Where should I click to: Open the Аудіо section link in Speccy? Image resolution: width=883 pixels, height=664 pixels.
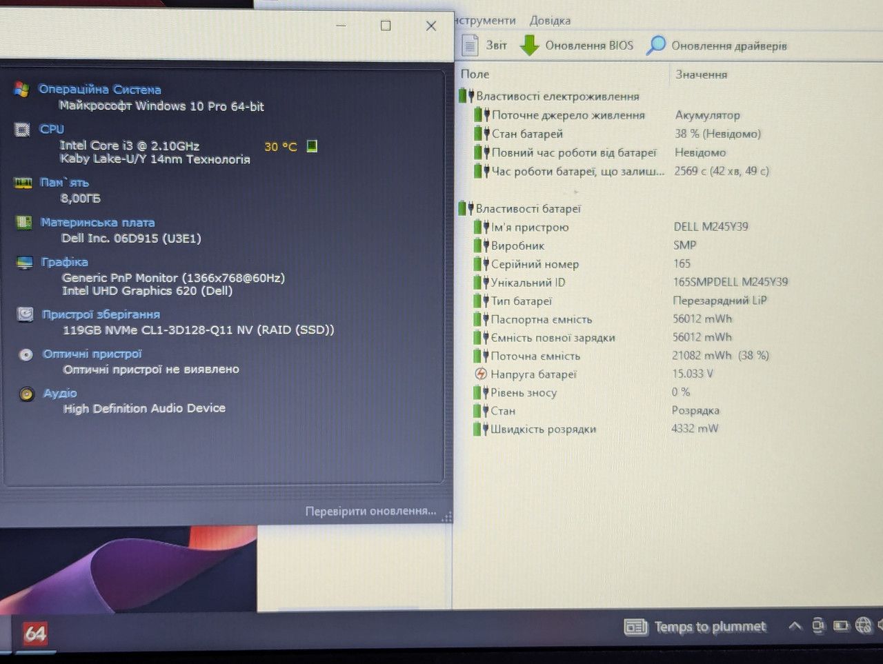60,393
